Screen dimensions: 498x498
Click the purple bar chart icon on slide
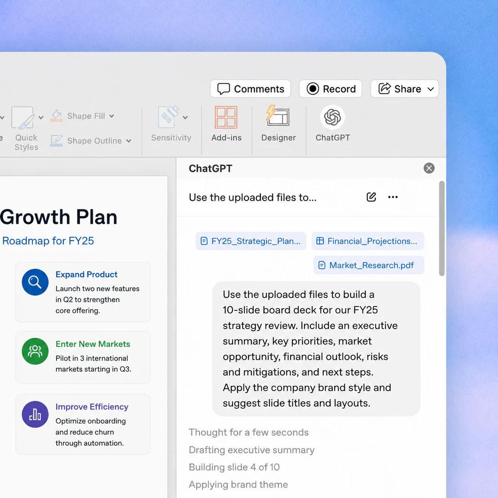pyautogui.click(x=35, y=414)
